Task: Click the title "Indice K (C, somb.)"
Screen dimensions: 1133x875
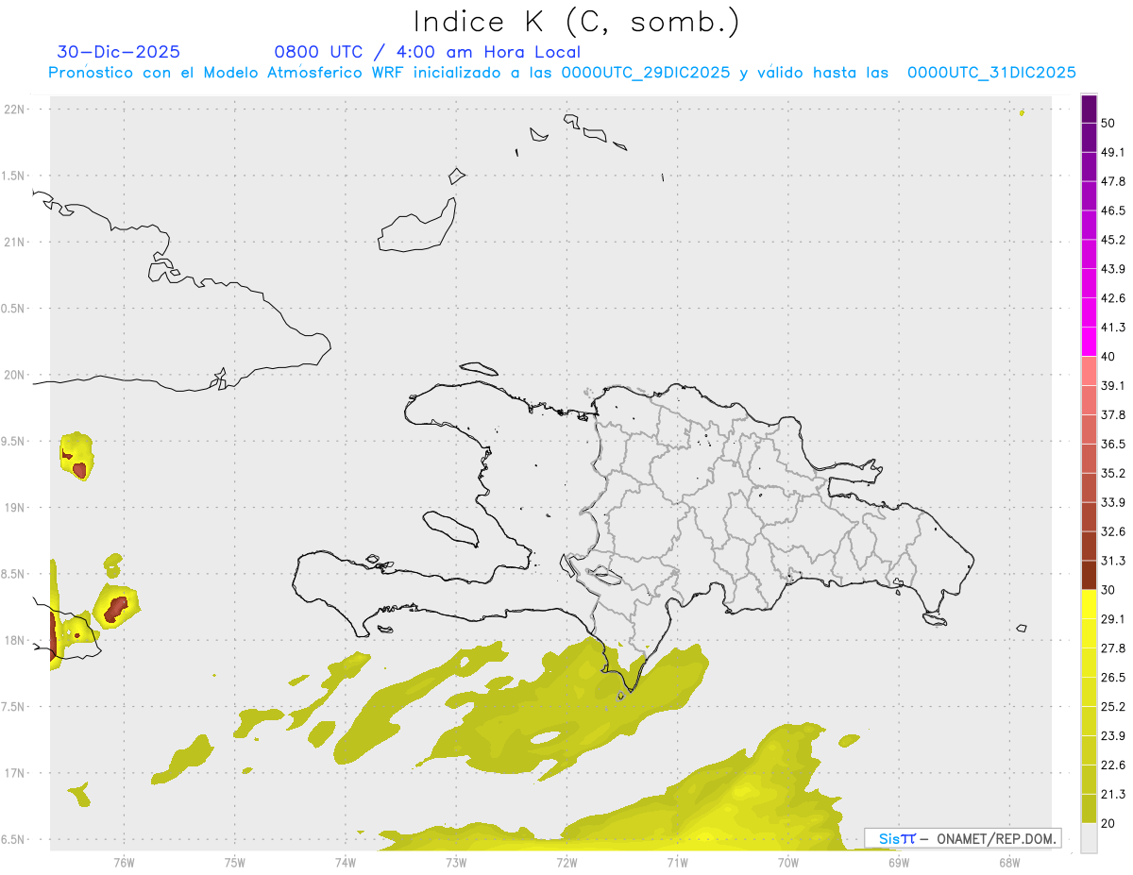Action: click(x=577, y=22)
